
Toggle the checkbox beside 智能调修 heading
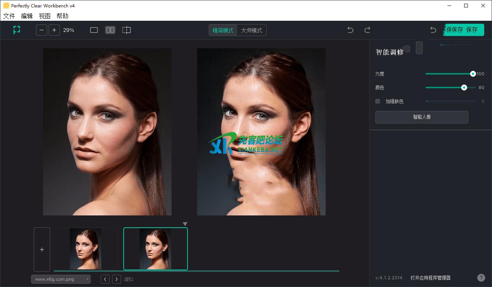tap(407, 49)
